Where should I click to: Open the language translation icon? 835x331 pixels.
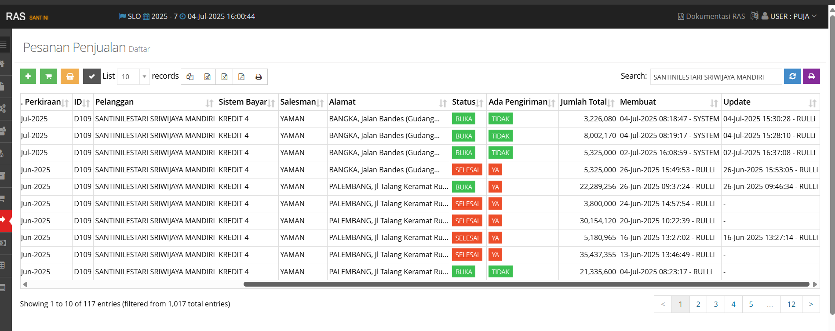pos(754,16)
